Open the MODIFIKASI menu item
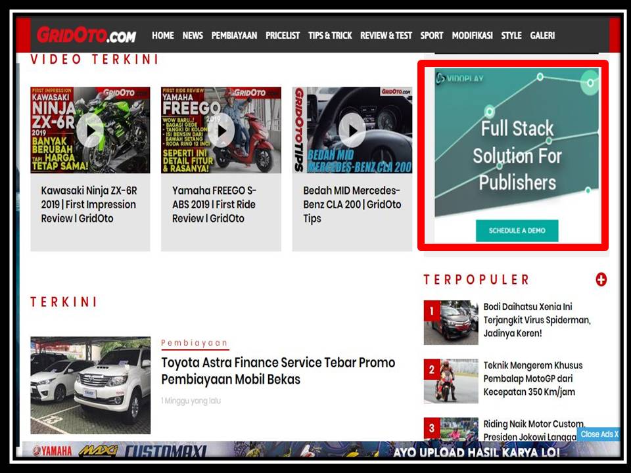Screen dimensions: 631x473 click(472, 35)
